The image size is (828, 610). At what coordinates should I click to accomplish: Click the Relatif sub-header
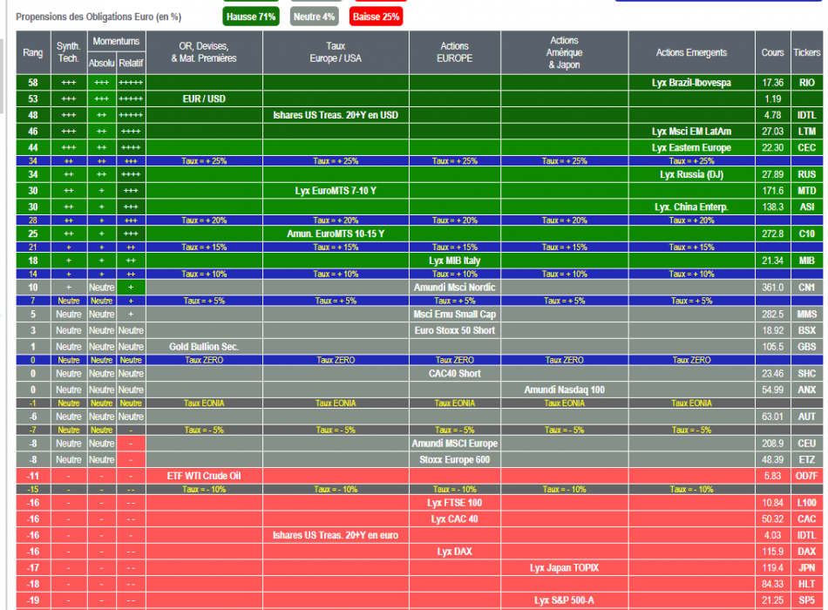click(131, 64)
